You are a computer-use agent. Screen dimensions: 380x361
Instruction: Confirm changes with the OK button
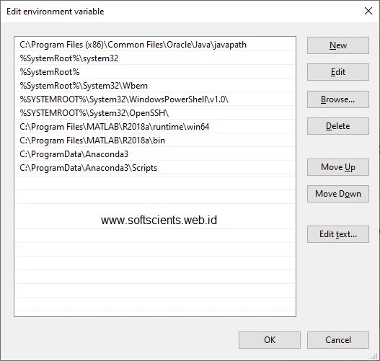click(x=270, y=340)
